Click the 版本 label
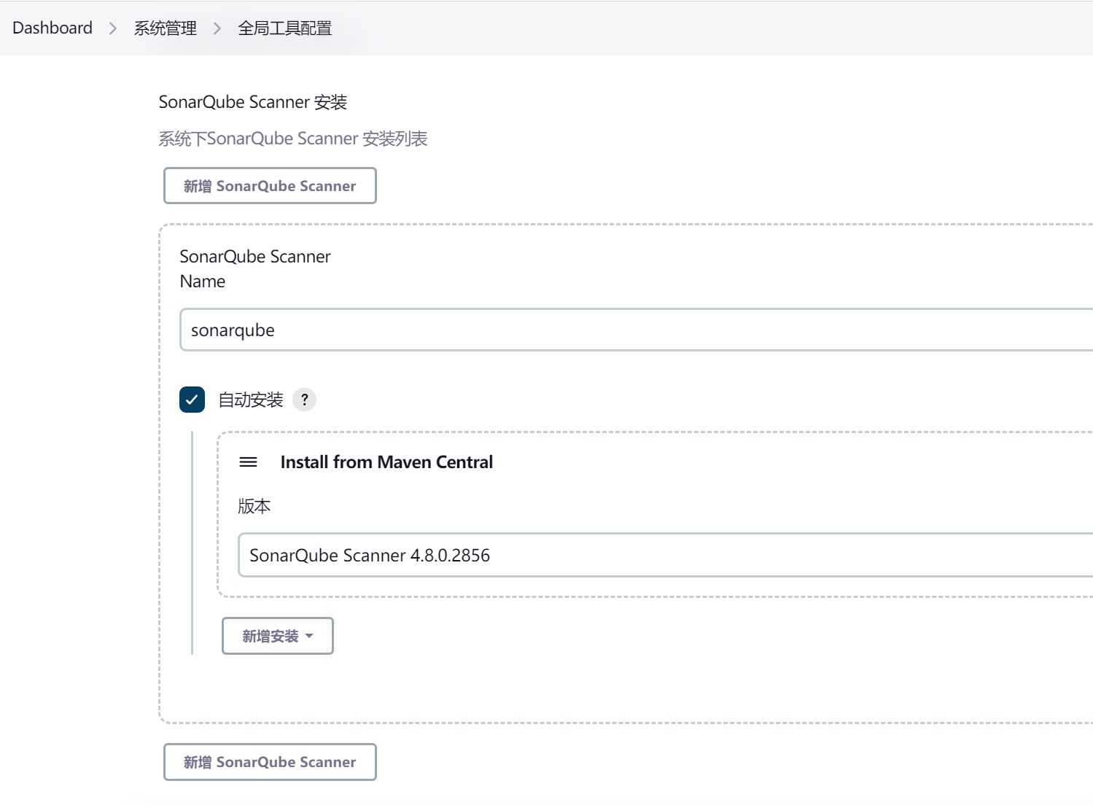Viewport: 1093px width, 805px height. pos(254,506)
